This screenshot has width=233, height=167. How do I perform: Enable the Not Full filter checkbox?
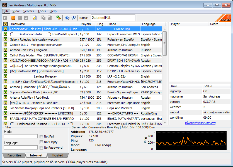41,136
